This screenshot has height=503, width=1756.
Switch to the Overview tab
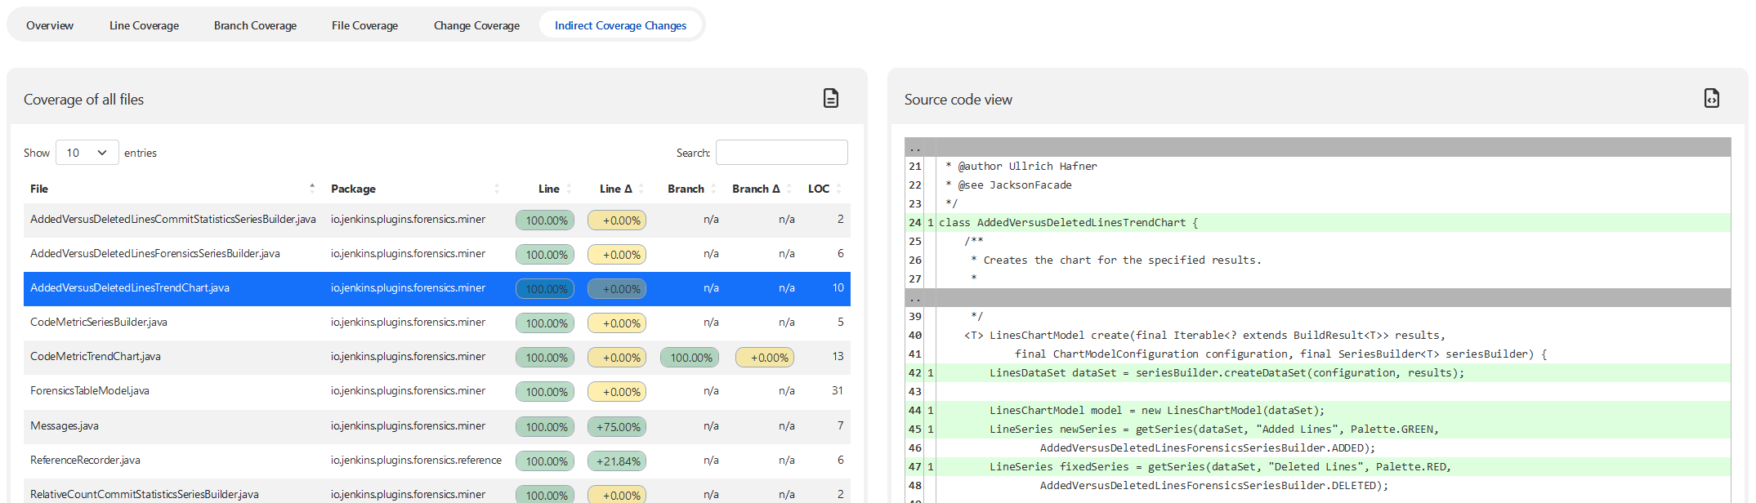tap(50, 25)
